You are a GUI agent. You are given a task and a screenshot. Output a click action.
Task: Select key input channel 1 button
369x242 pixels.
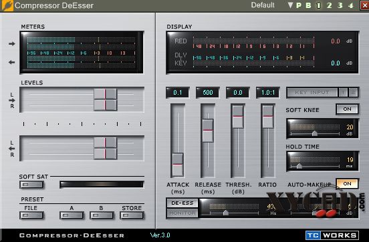(343, 93)
